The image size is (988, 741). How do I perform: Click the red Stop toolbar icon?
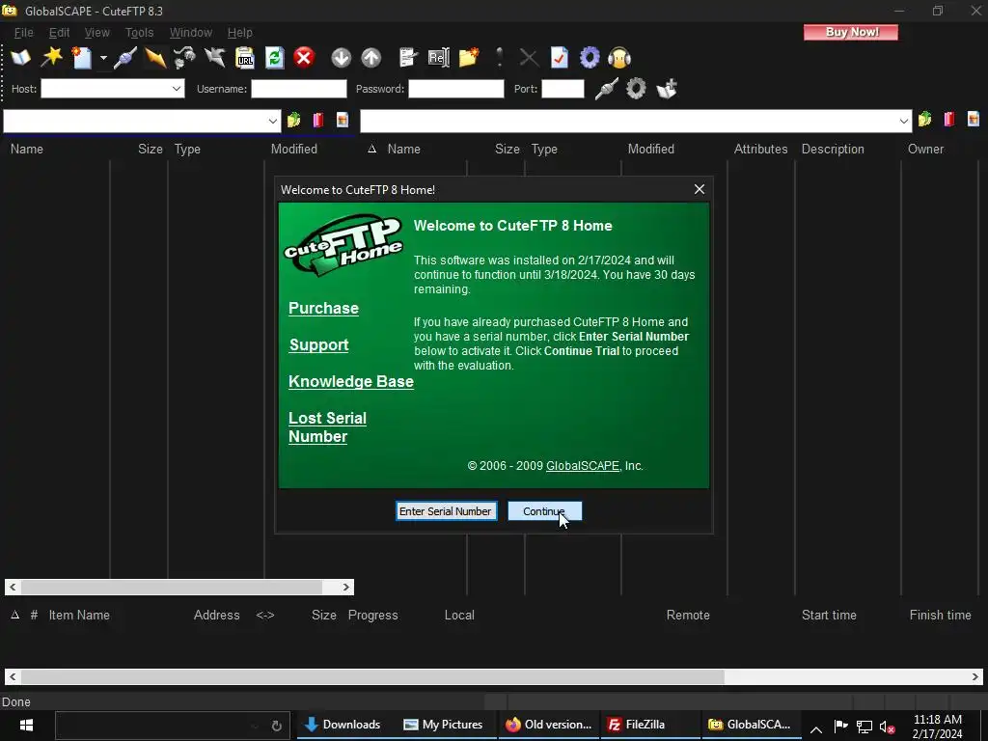click(304, 58)
